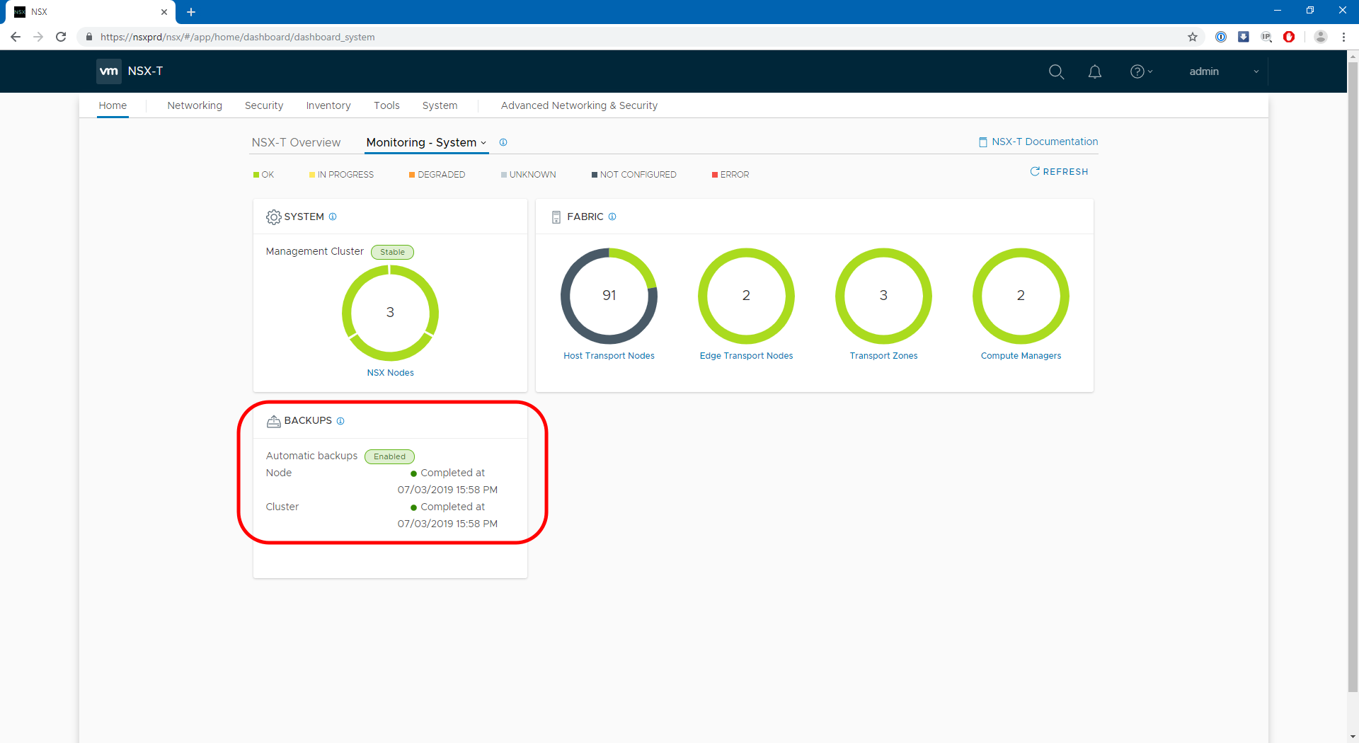Open the notifications bell icon
This screenshot has height=743, width=1359.
pyautogui.click(x=1094, y=71)
